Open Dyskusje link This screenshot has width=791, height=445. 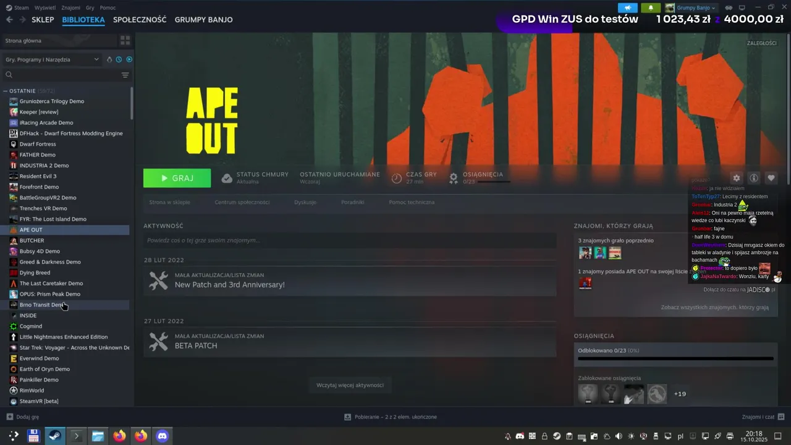tap(305, 202)
